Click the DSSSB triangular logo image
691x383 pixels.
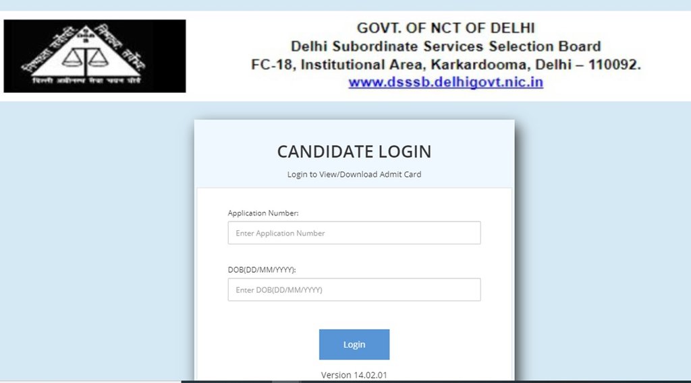(x=94, y=56)
